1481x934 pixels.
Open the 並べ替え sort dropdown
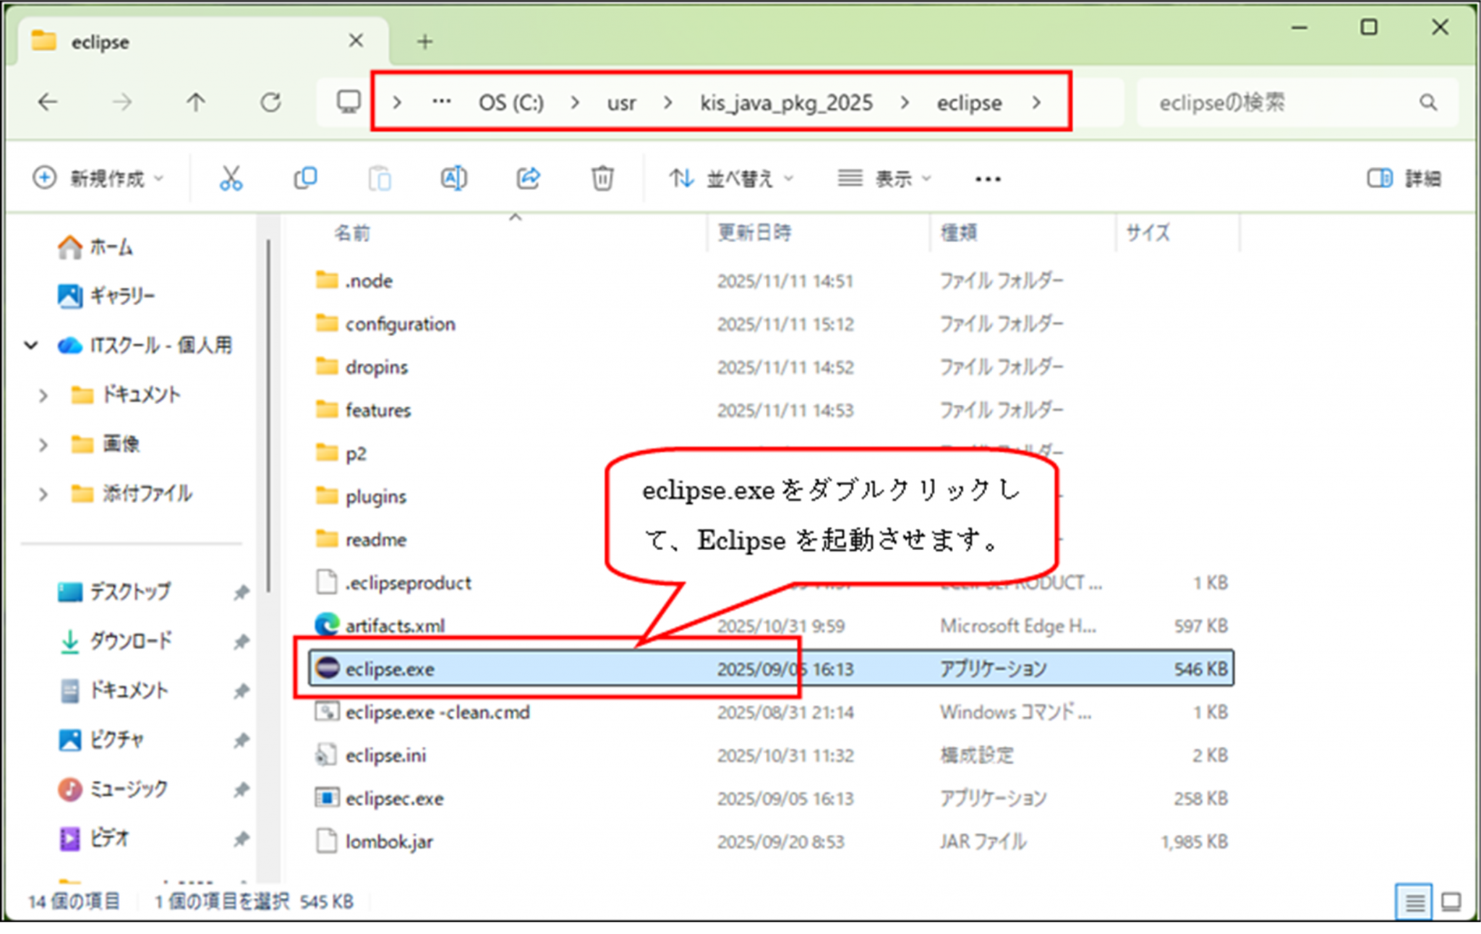tap(731, 178)
